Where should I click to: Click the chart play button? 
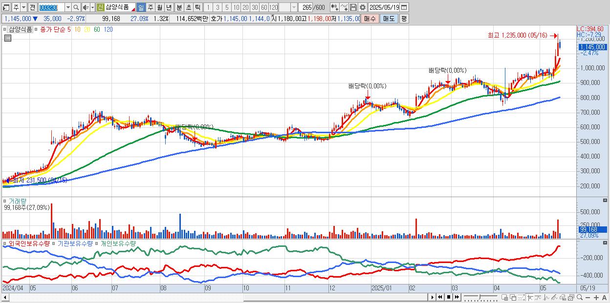(433, 297)
